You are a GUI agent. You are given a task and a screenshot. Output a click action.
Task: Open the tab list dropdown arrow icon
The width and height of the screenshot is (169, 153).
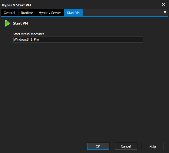[165, 12]
